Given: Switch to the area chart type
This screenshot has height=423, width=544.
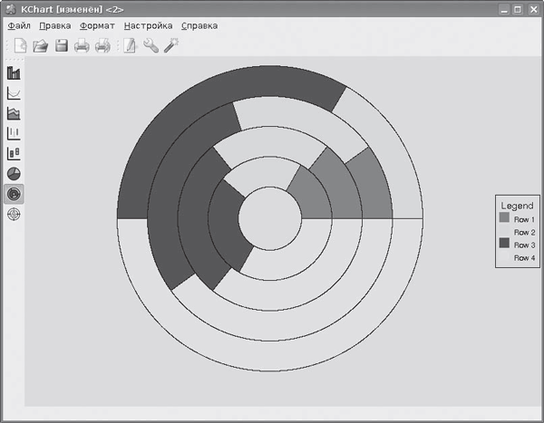Looking at the screenshot, I should click(x=15, y=113).
